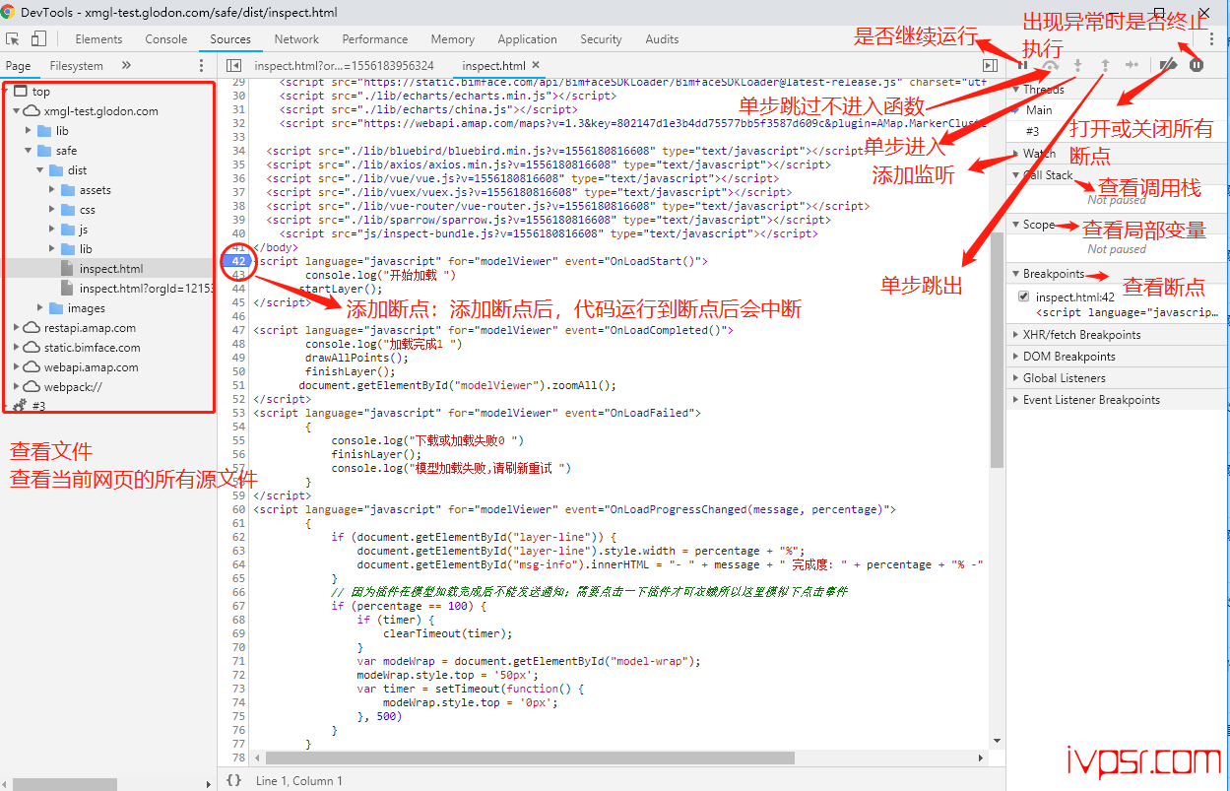Uncheck the inspect.html:42 breakpoint checkbox

1024,297
